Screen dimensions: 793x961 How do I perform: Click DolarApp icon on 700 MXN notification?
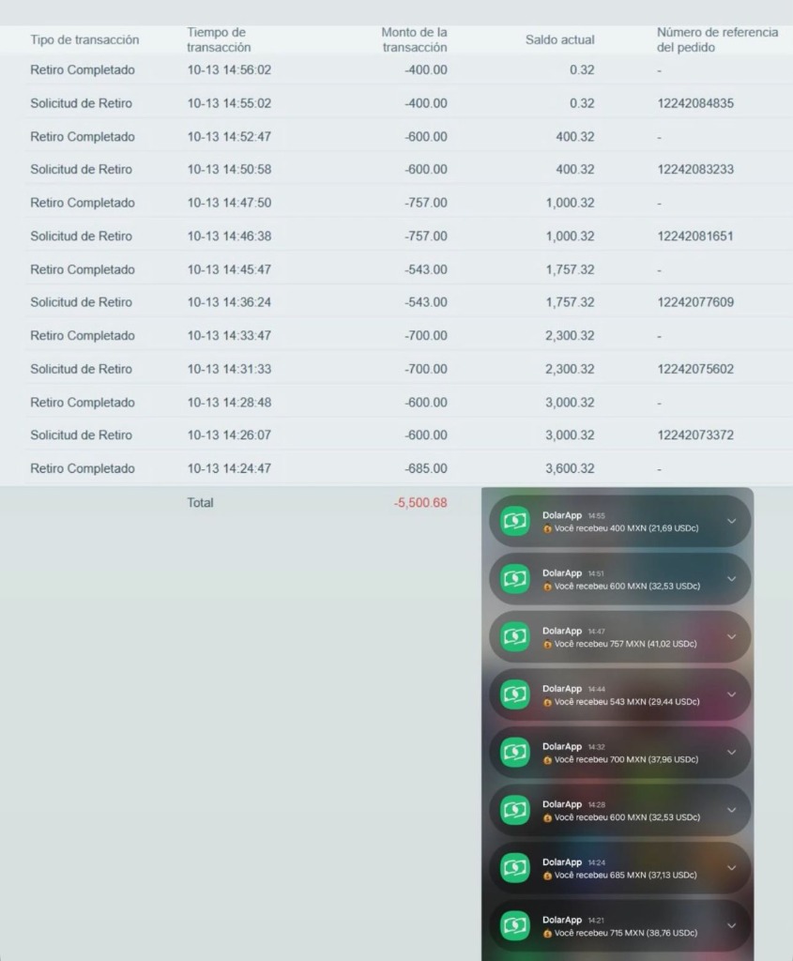pos(515,753)
